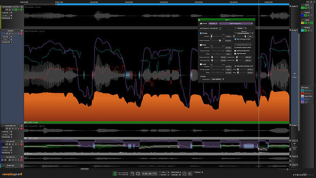Click red speaker icon on Dub Low Vox track

tap(21, 144)
